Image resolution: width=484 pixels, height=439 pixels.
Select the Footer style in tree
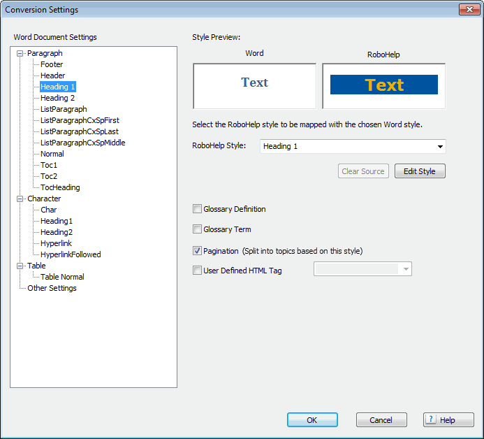coord(52,64)
